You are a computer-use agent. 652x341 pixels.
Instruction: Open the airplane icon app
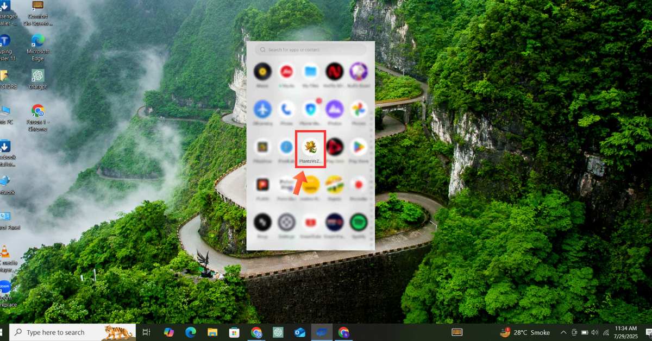262,109
